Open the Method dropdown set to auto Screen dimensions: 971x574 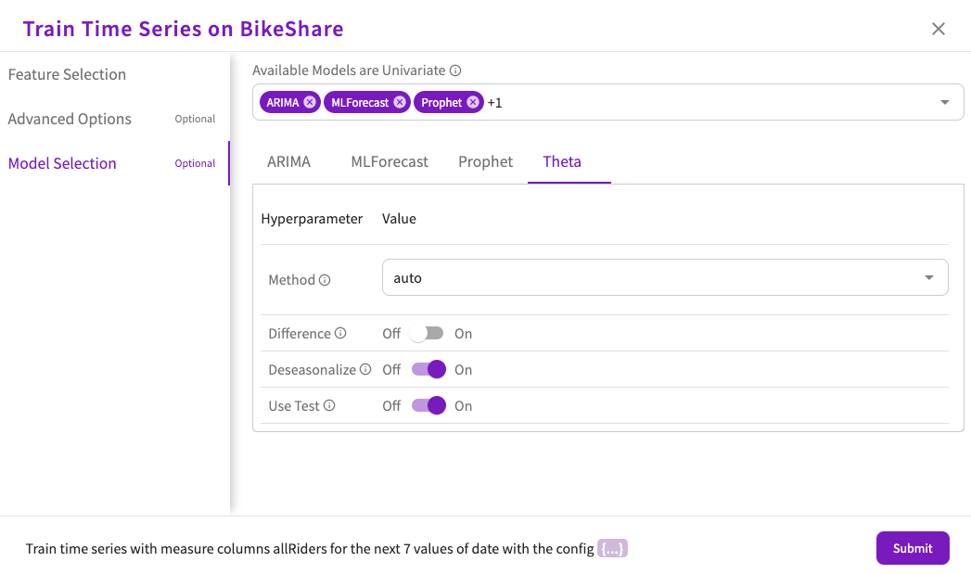665,277
